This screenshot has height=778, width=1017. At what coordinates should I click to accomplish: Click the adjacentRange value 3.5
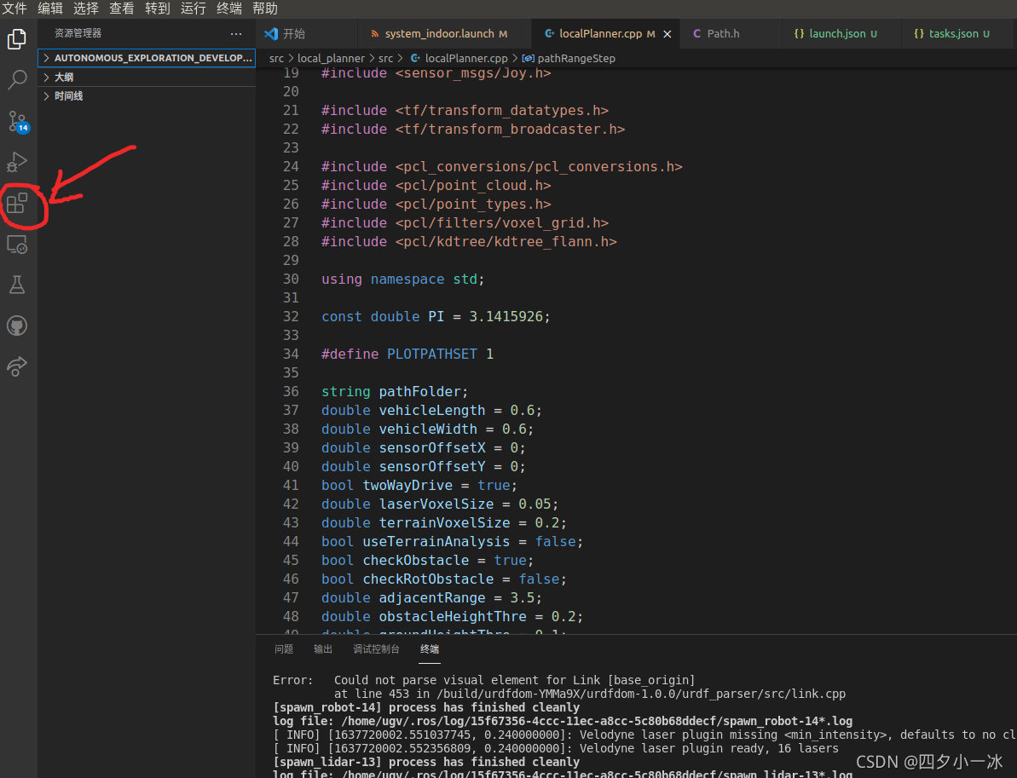522,597
